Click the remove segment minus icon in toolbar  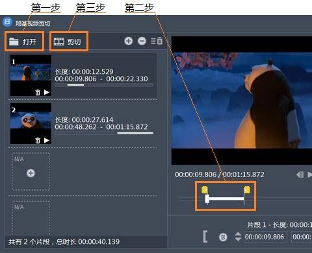coord(142,41)
